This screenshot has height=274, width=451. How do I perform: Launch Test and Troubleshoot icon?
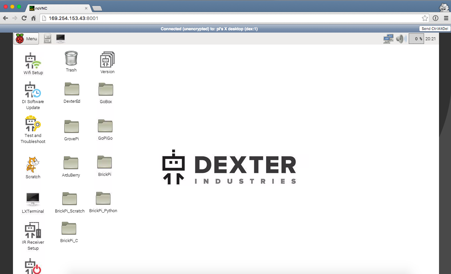[x=33, y=130]
